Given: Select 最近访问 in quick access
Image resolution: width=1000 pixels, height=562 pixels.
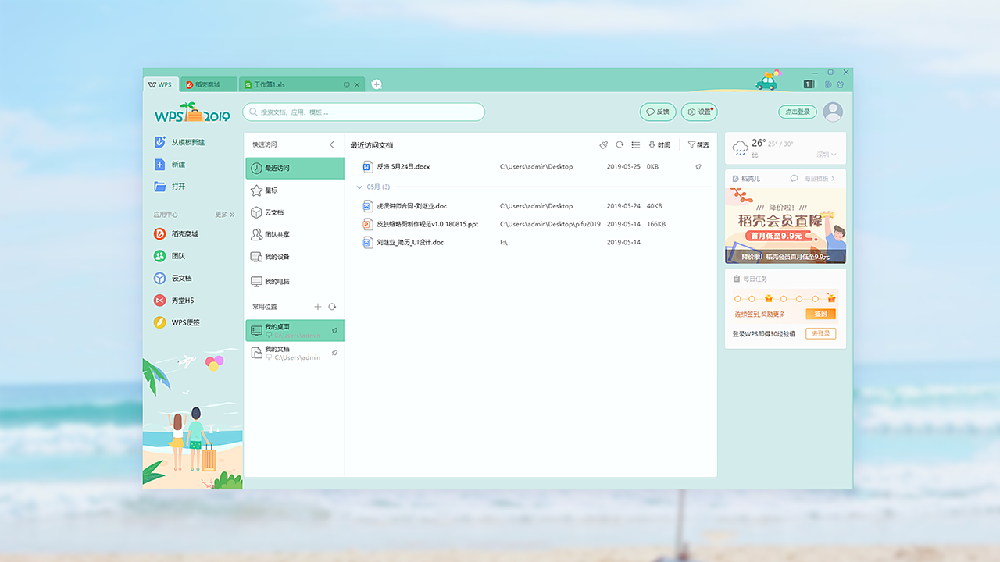Looking at the screenshot, I should pyautogui.click(x=295, y=168).
